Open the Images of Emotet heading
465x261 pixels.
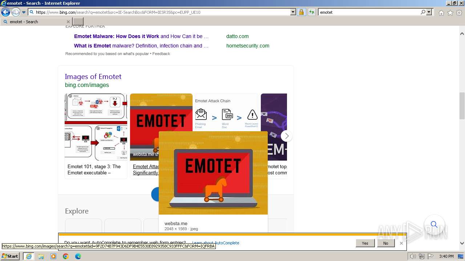(x=93, y=76)
